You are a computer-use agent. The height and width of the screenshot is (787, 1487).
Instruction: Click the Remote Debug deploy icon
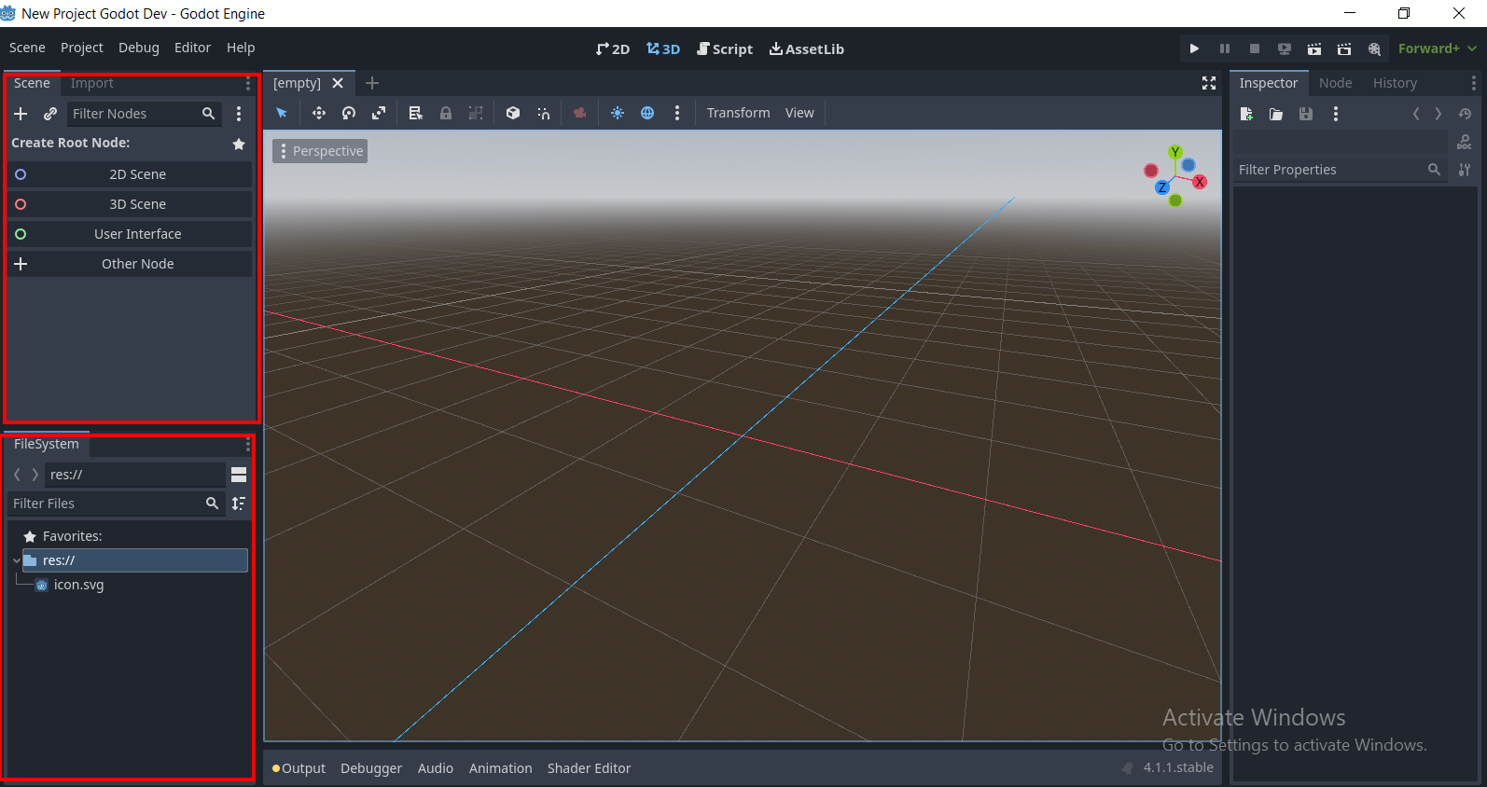tap(1285, 48)
